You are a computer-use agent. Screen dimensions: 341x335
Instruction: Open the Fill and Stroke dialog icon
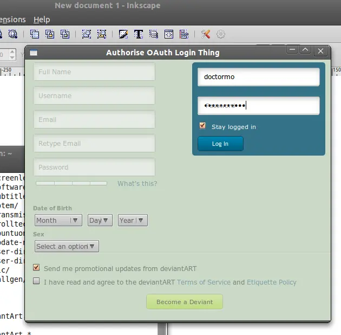123,34
